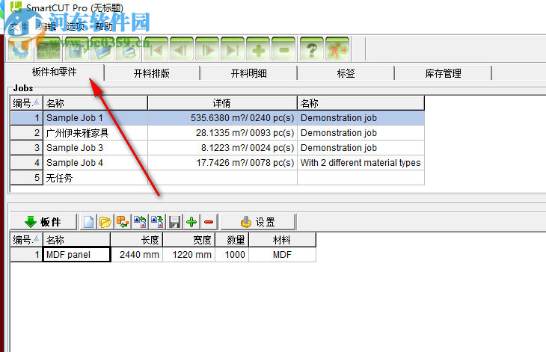Image resolution: width=546 pixels, height=352 pixels.
Task: Click the green plus add icon in top toolbar
Action: pos(258,49)
